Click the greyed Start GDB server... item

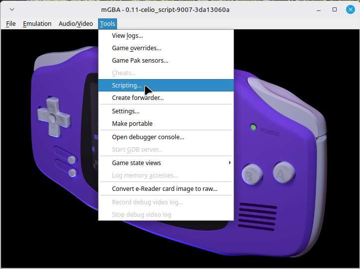(x=166, y=150)
